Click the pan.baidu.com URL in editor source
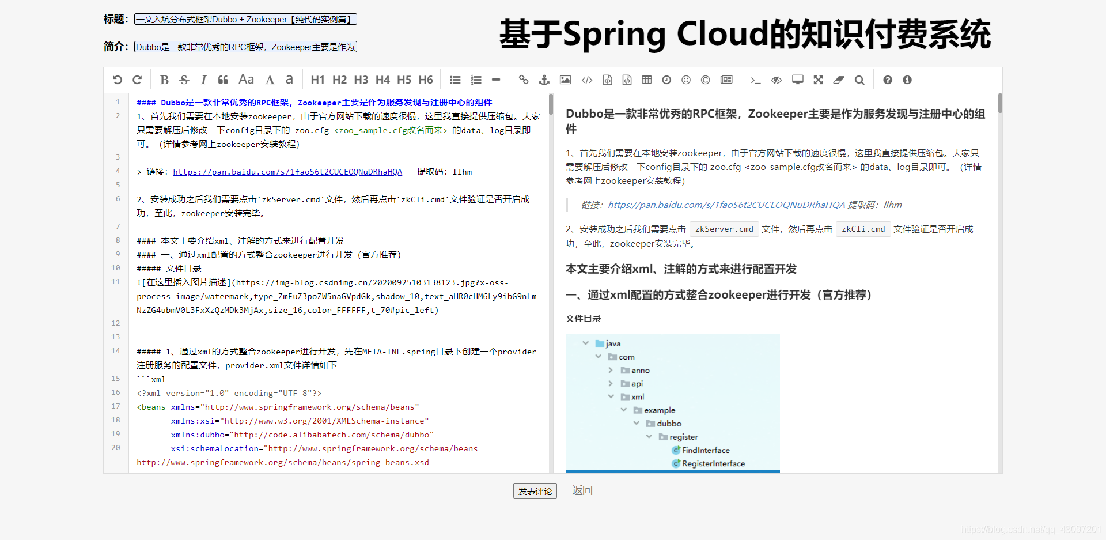 [287, 172]
